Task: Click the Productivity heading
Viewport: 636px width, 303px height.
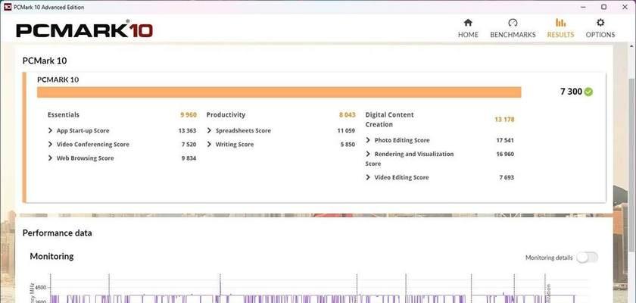Action: pyautogui.click(x=226, y=115)
